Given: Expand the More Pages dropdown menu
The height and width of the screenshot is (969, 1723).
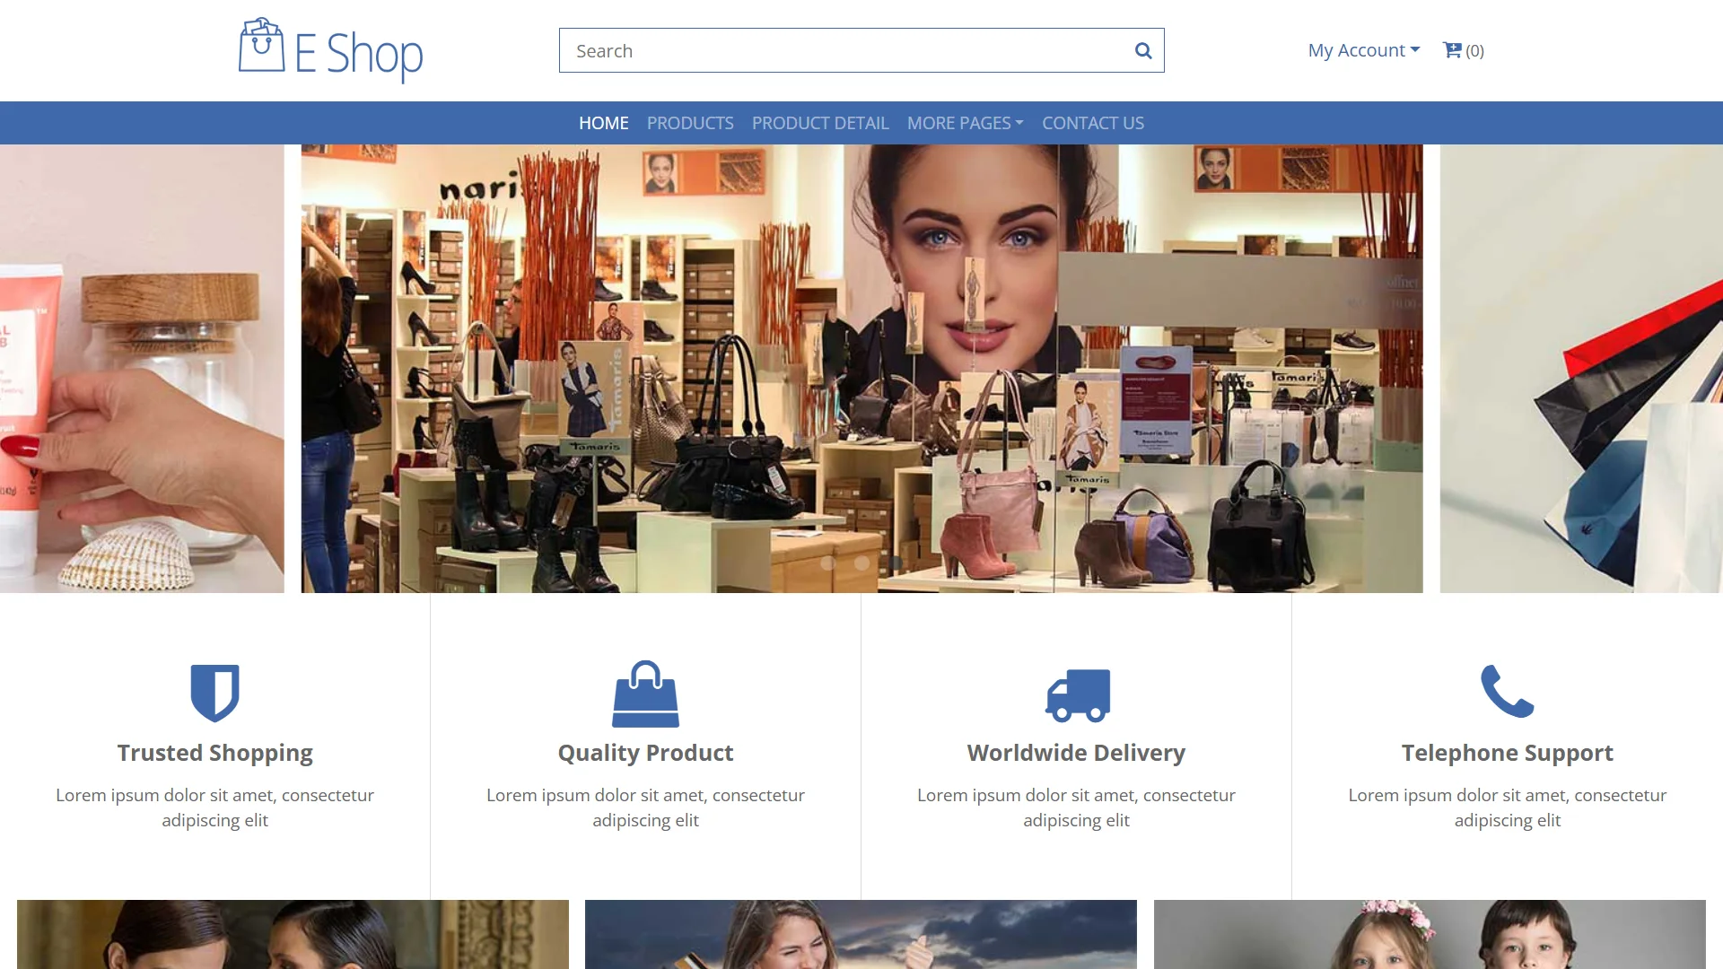Looking at the screenshot, I should 965,123.
